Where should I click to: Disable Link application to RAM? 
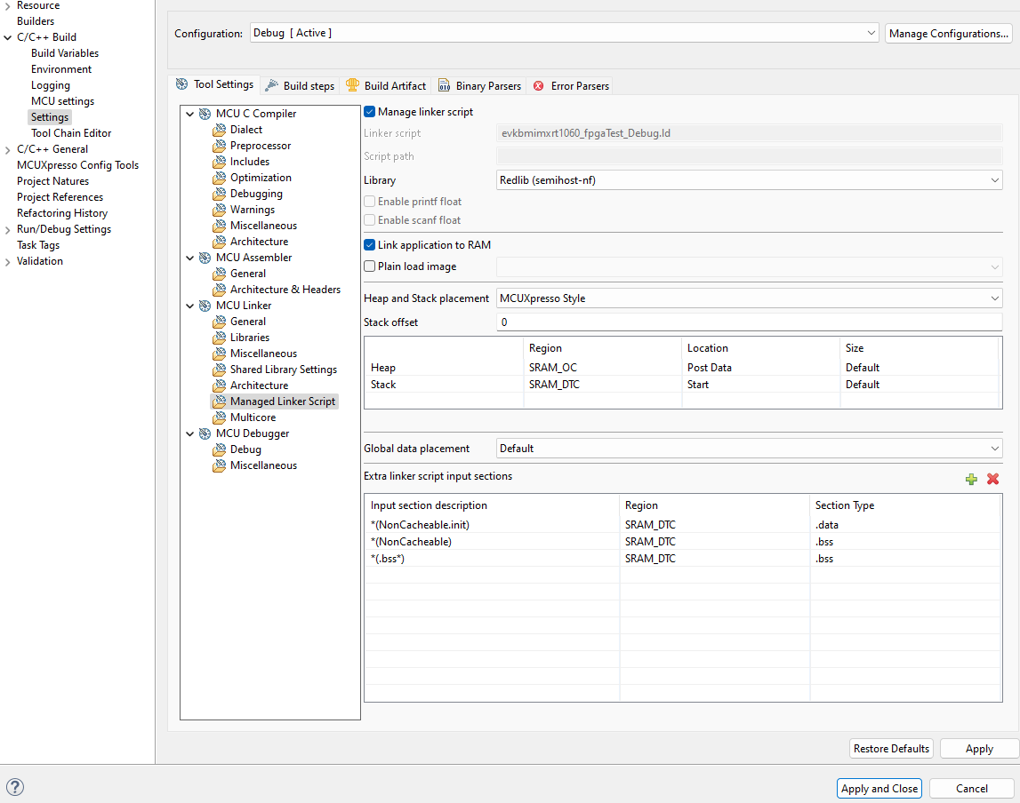pos(369,244)
